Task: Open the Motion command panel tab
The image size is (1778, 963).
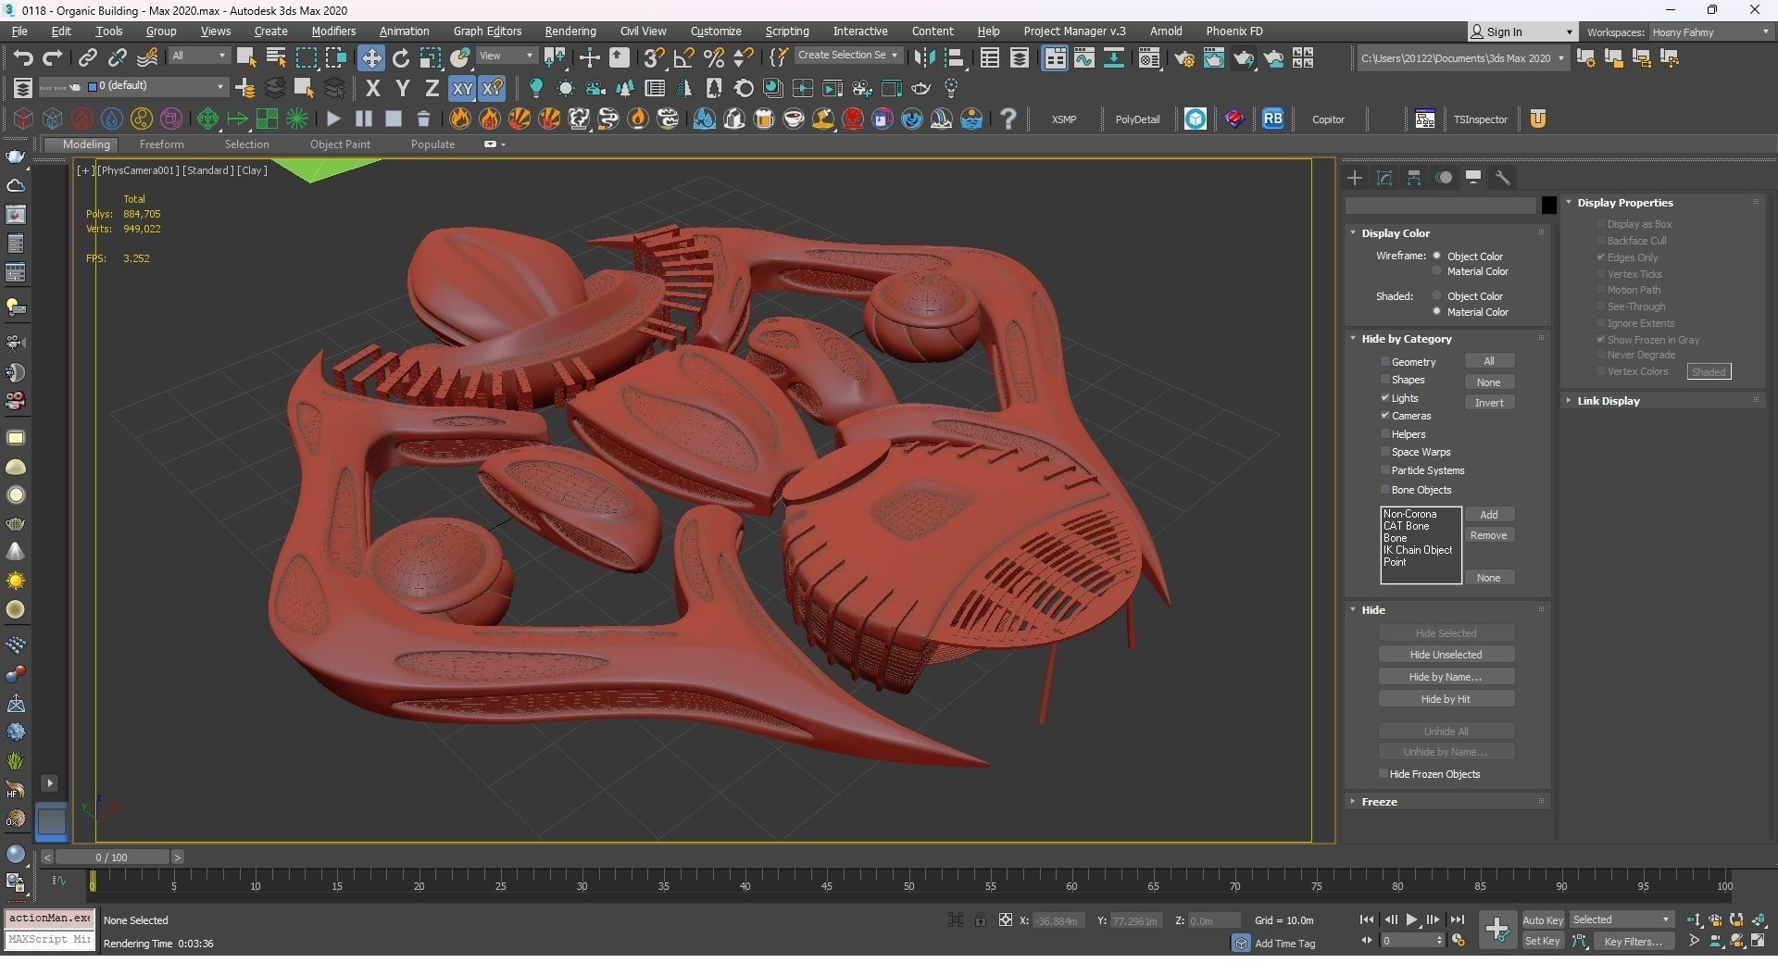Action: coord(1444,177)
